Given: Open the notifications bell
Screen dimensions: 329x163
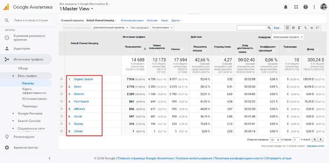Looking at the screenshot, I should 285,7.
